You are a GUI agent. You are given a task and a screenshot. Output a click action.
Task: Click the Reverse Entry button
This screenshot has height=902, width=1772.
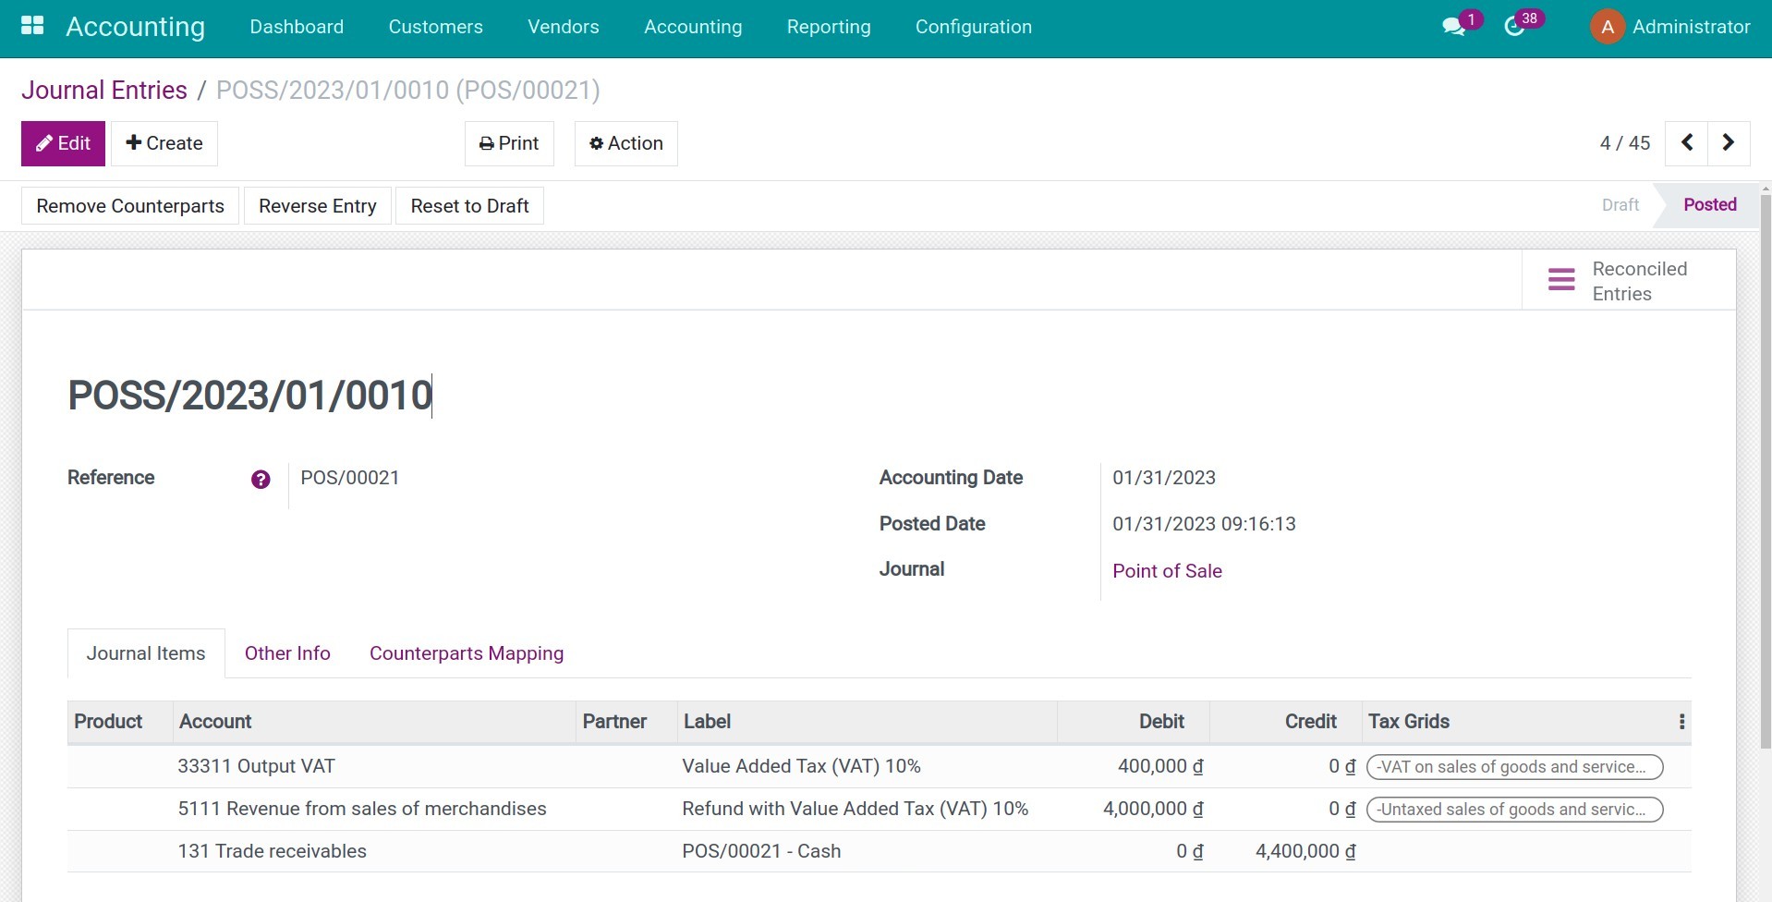click(317, 206)
